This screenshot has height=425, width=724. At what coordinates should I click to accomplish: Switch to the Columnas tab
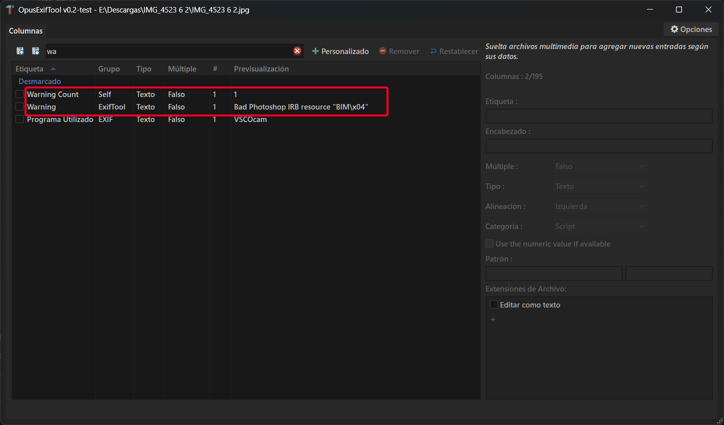(x=26, y=31)
